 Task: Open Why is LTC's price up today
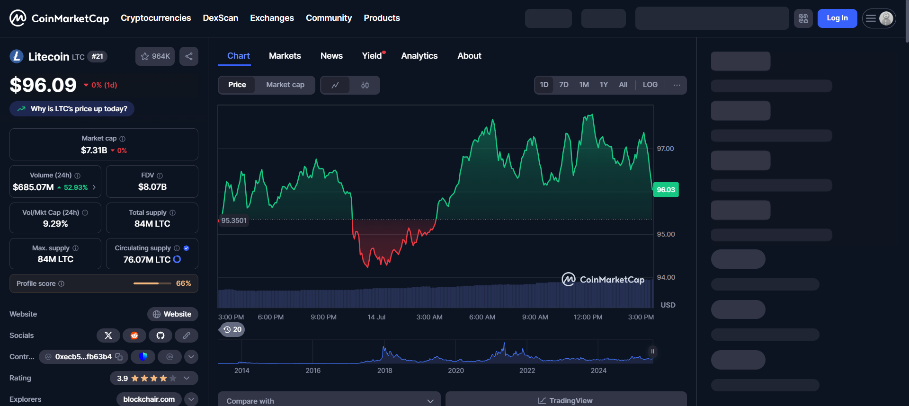[72, 109]
